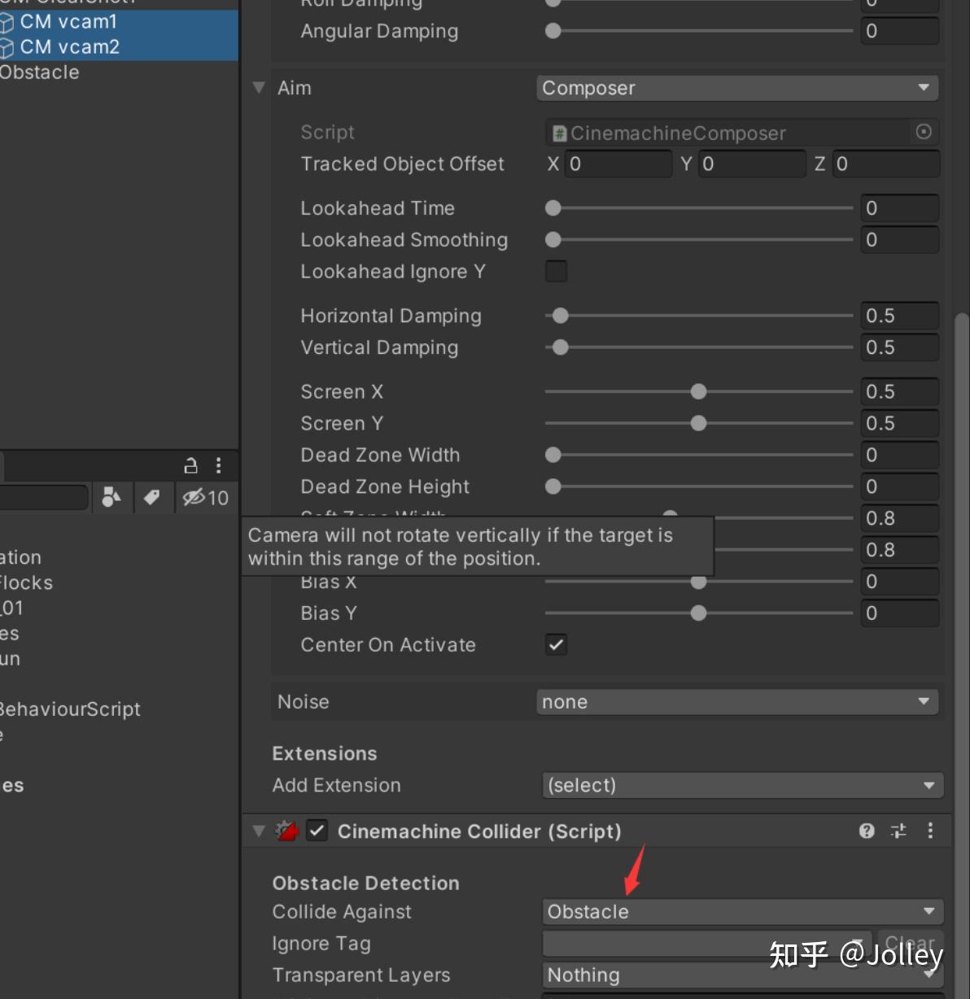Click the help icon on Cinemachine Collider
The image size is (970, 999).
(866, 831)
